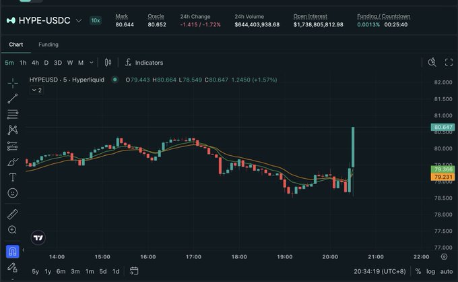The image size is (458, 282).
Task: Select the 4h timeframe
Action: tap(35, 63)
